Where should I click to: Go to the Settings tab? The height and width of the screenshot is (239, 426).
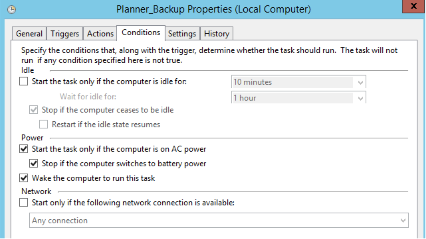click(182, 34)
